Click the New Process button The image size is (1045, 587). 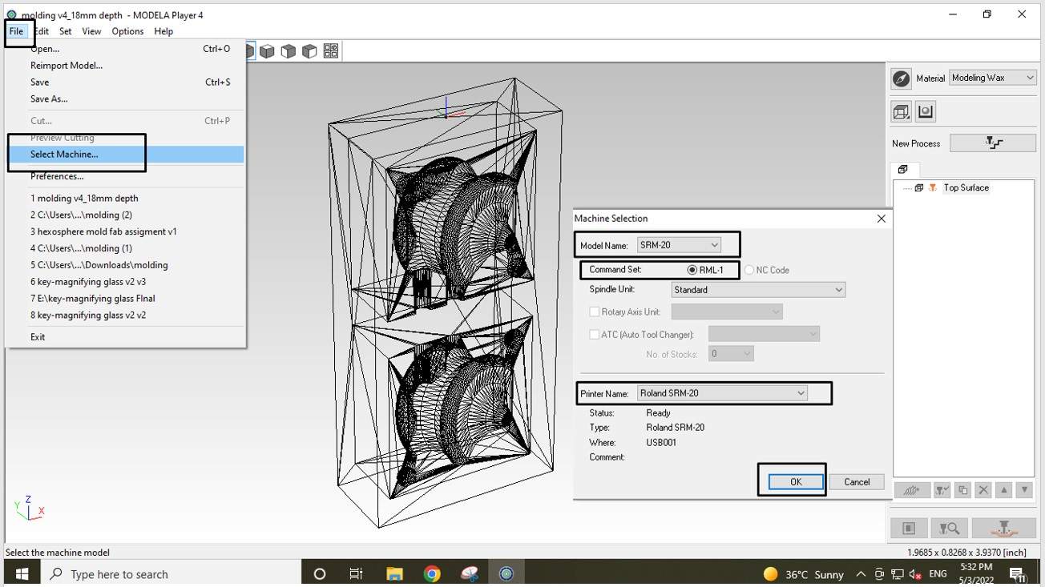993,143
